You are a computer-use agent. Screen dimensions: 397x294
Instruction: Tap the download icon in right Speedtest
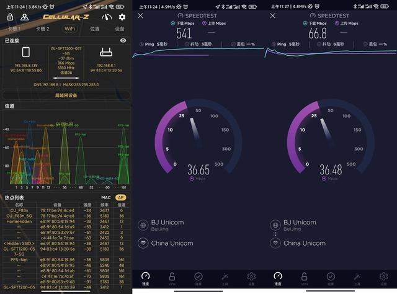tap(305, 24)
